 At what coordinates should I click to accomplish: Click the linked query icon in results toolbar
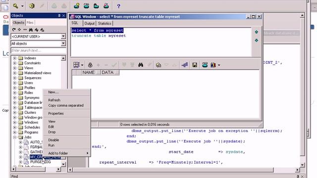[x=185, y=65]
